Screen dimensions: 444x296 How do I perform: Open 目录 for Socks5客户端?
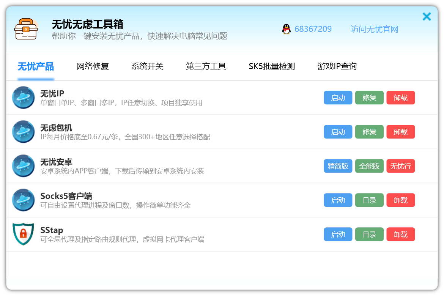369,200
